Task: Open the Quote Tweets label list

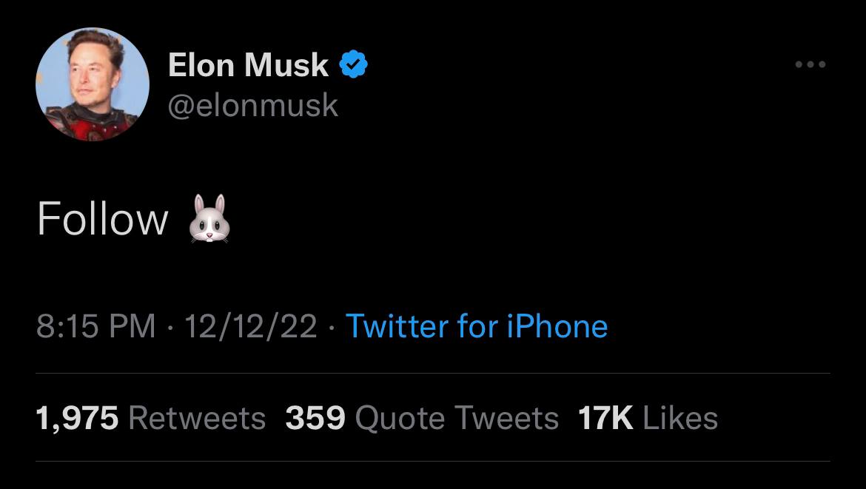Action: [x=457, y=418]
